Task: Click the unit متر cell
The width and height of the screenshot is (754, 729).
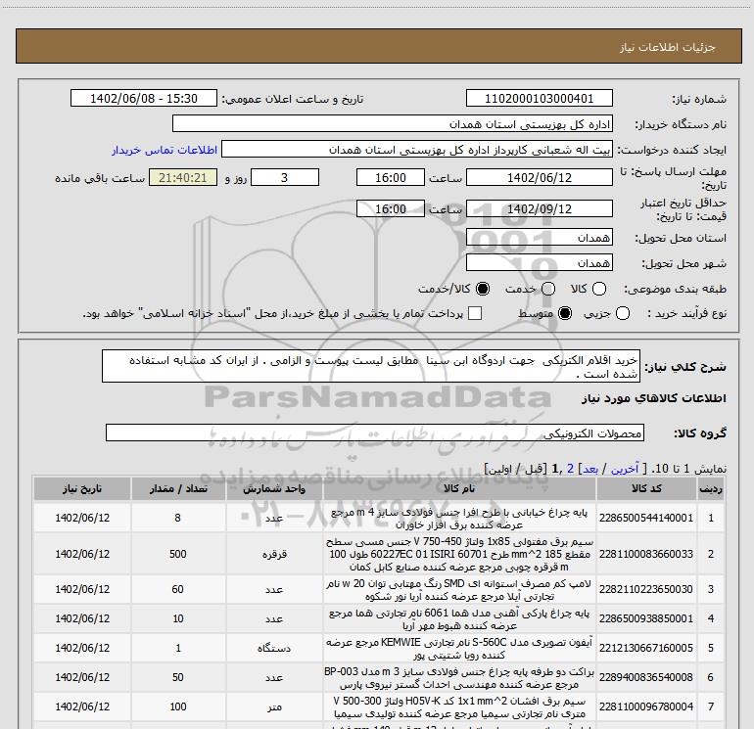Action: [x=274, y=706]
